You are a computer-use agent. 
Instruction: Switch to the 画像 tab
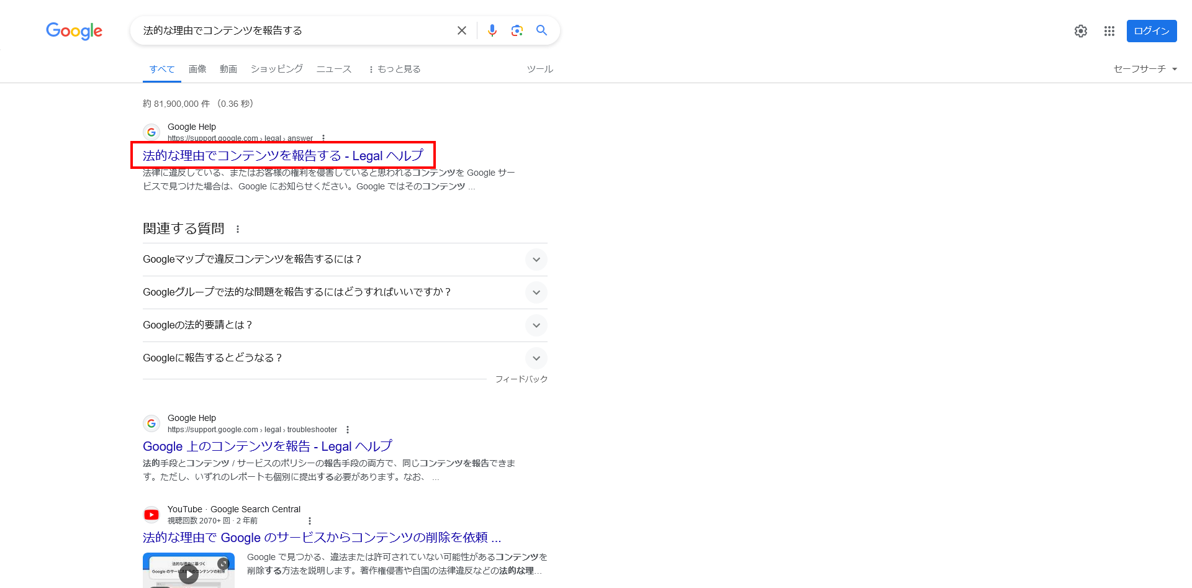(x=197, y=69)
